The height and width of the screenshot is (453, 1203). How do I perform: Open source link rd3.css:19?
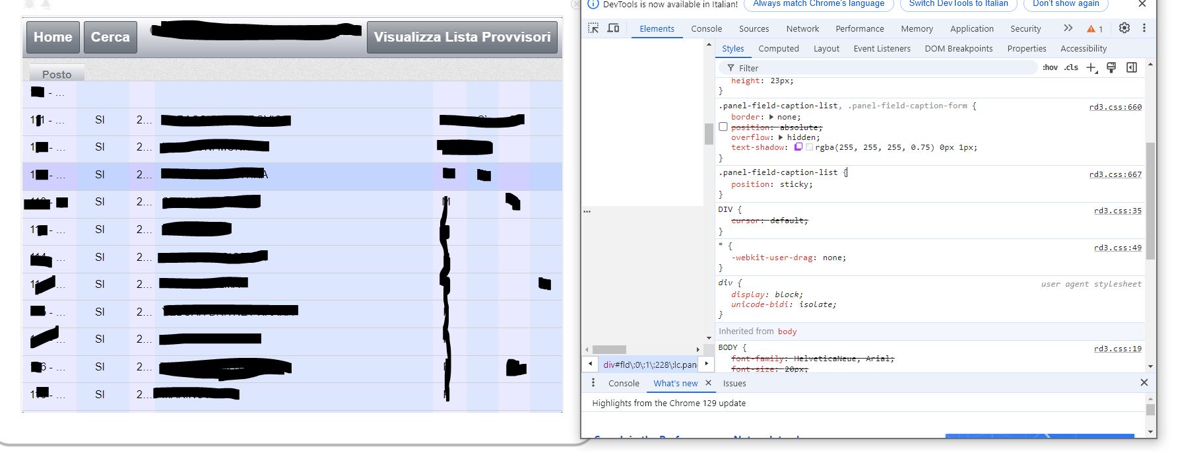pyautogui.click(x=1117, y=349)
